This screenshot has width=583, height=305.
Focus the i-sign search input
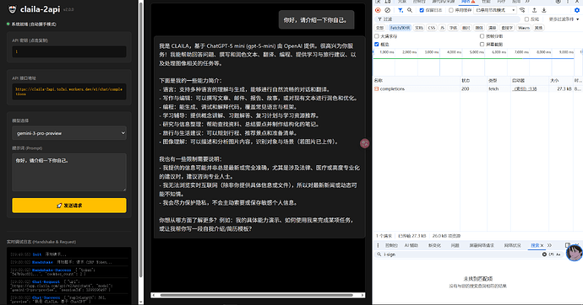point(460,254)
